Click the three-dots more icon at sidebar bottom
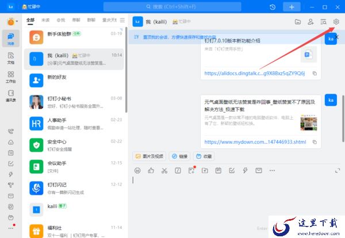The width and height of the screenshot is (345, 238). [x=10, y=228]
